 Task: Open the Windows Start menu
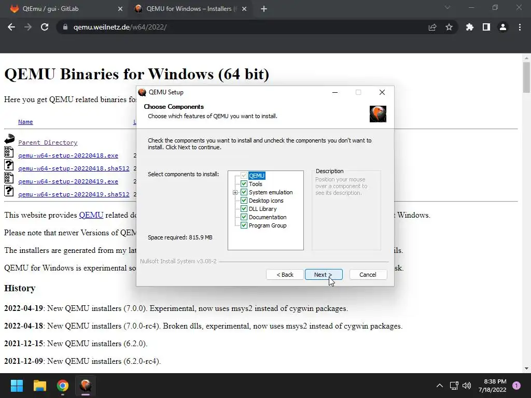(x=17, y=386)
